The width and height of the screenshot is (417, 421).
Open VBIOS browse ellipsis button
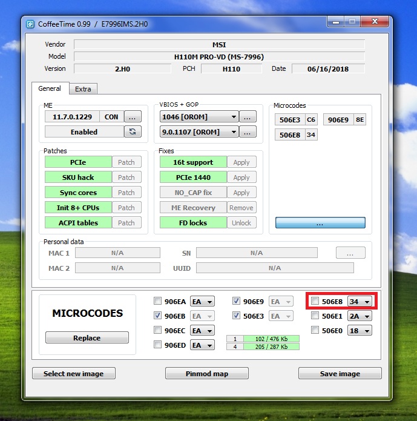248,117
